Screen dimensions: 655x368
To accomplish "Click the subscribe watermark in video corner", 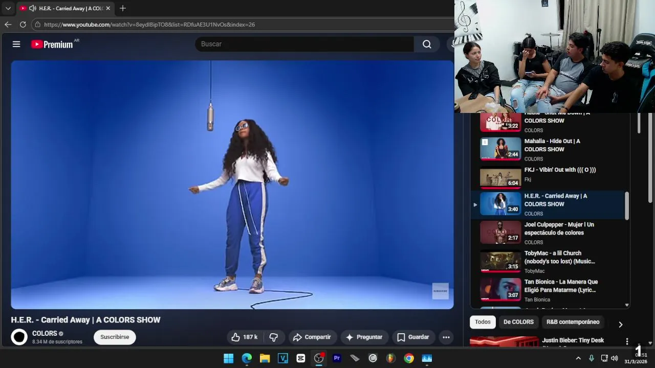I will coord(441,291).
